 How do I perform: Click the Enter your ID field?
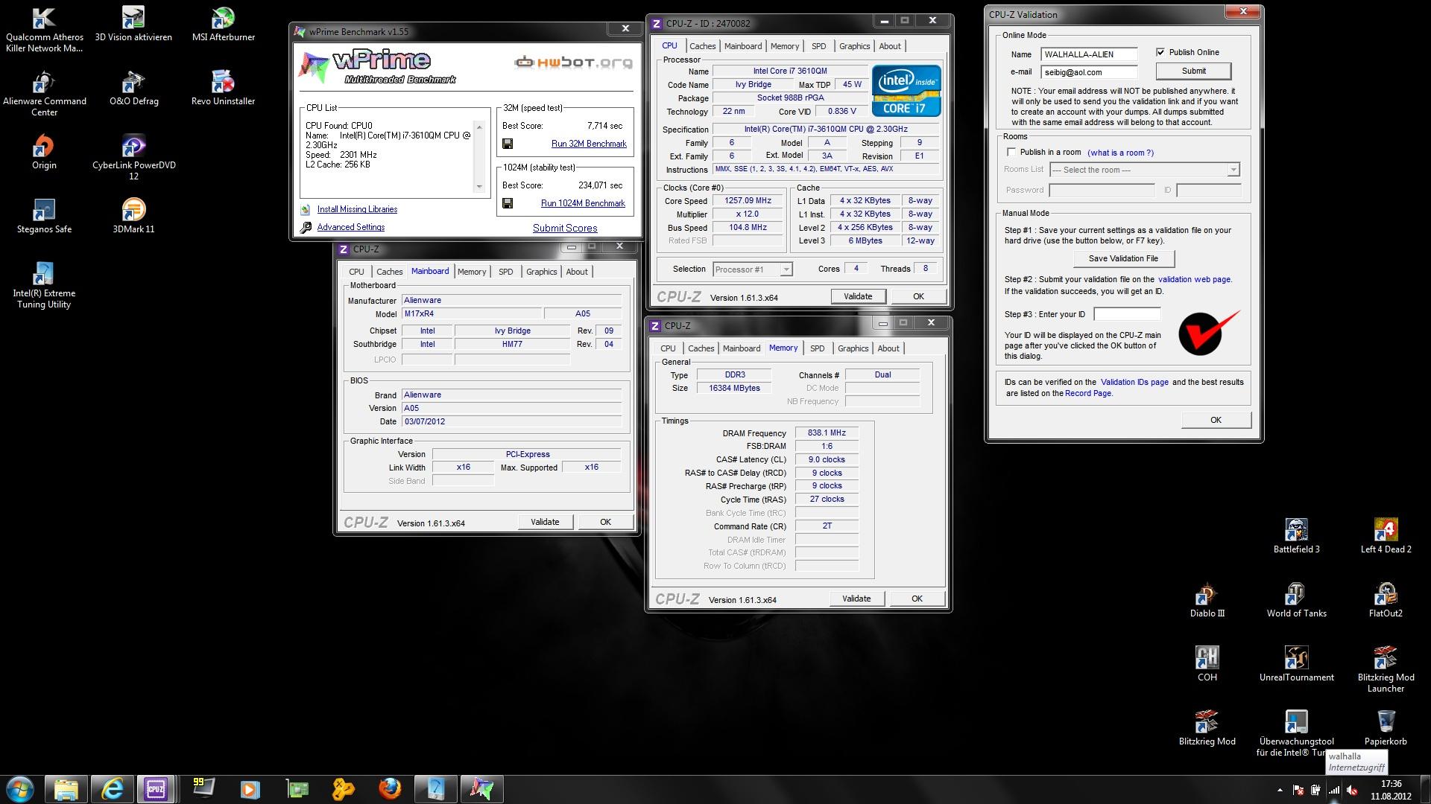(x=1127, y=314)
